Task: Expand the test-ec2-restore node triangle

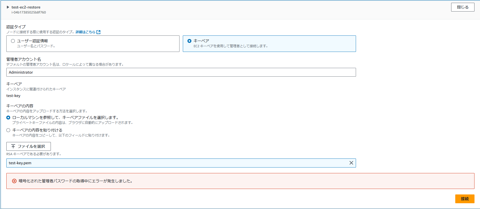Action: [8, 7]
